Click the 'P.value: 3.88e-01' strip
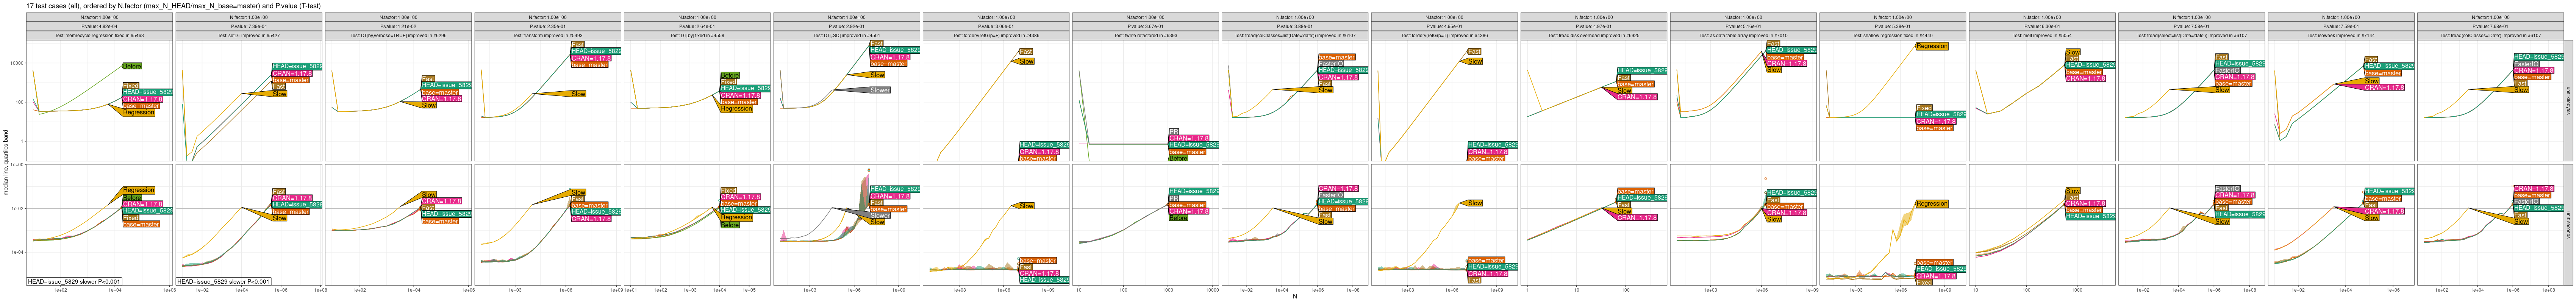 (x=1295, y=26)
